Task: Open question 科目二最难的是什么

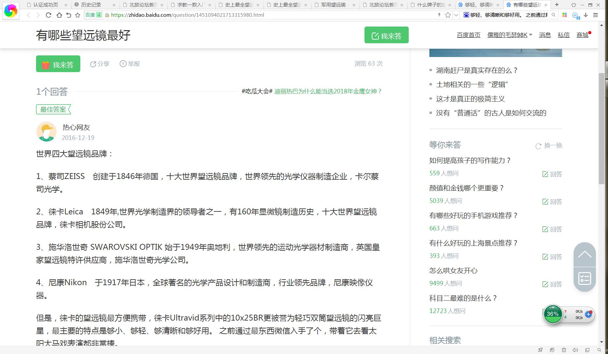Action: (x=463, y=298)
